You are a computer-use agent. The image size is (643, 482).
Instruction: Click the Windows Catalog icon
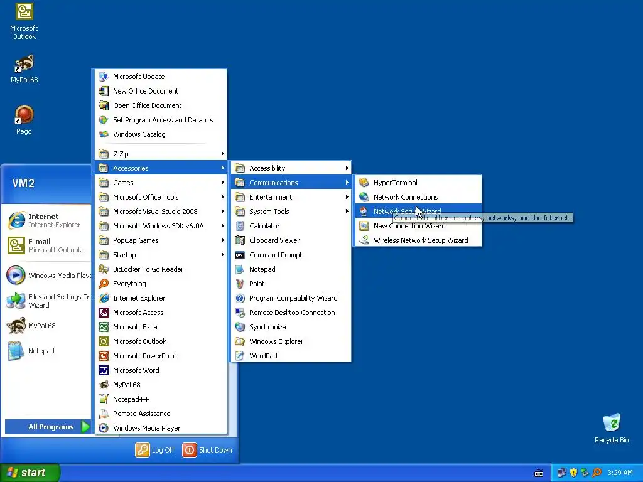(x=104, y=134)
